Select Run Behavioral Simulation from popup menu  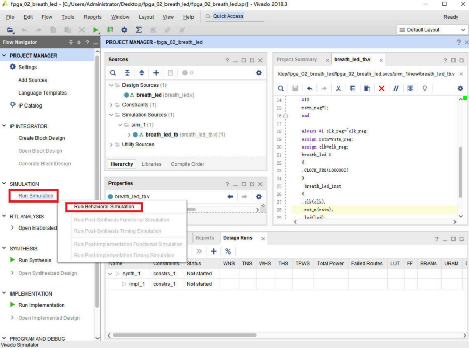(104, 207)
